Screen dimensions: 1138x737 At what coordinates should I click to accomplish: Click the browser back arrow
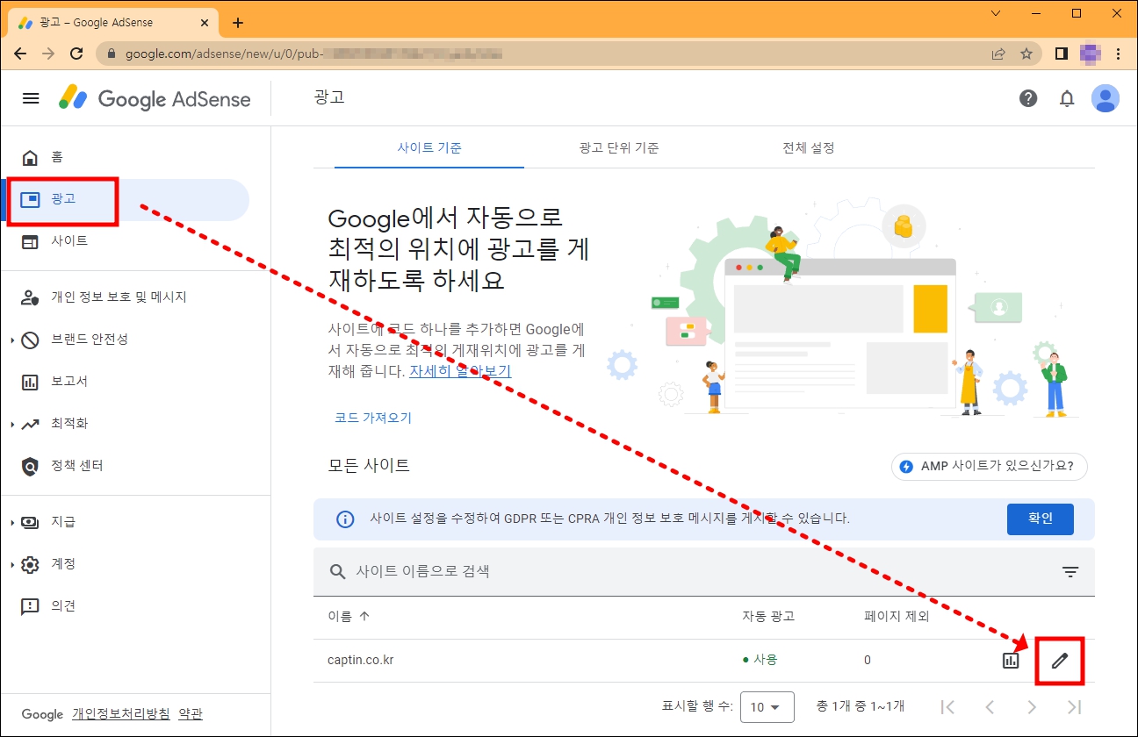point(20,54)
